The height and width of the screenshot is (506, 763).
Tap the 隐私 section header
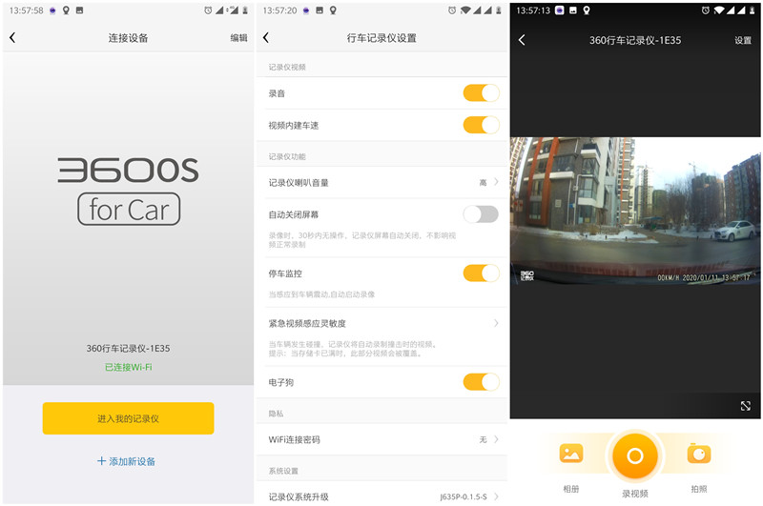(x=276, y=414)
